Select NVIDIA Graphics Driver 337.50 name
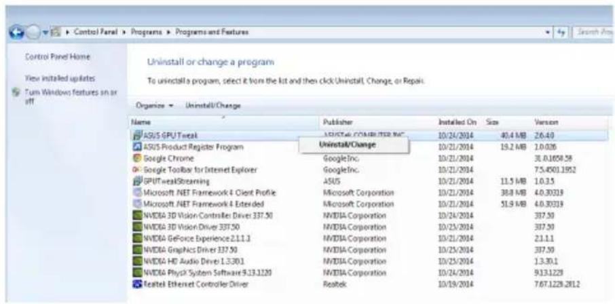Image resolution: width=615 pixels, height=304 pixels. point(190,250)
